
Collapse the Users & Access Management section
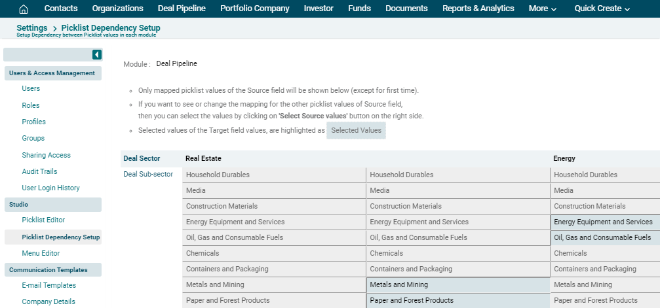pyautogui.click(x=52, y=73)
